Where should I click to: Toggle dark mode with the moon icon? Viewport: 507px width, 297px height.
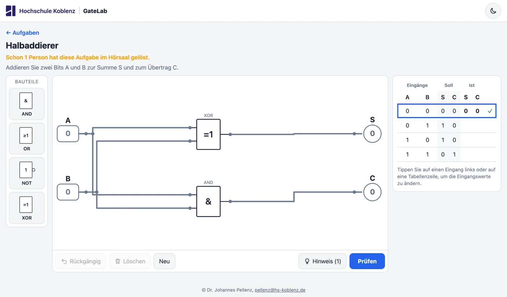click(x=493, y=11)
